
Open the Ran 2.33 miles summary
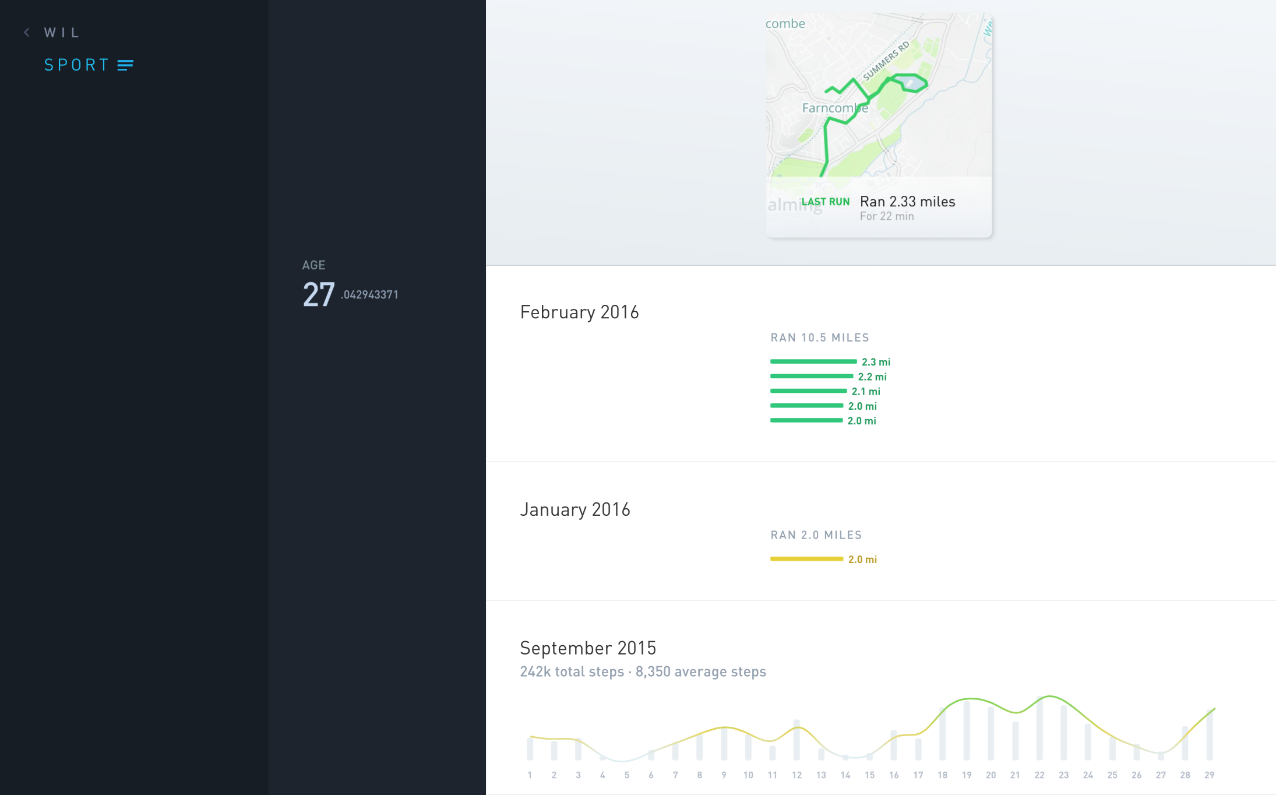[907, 202]
